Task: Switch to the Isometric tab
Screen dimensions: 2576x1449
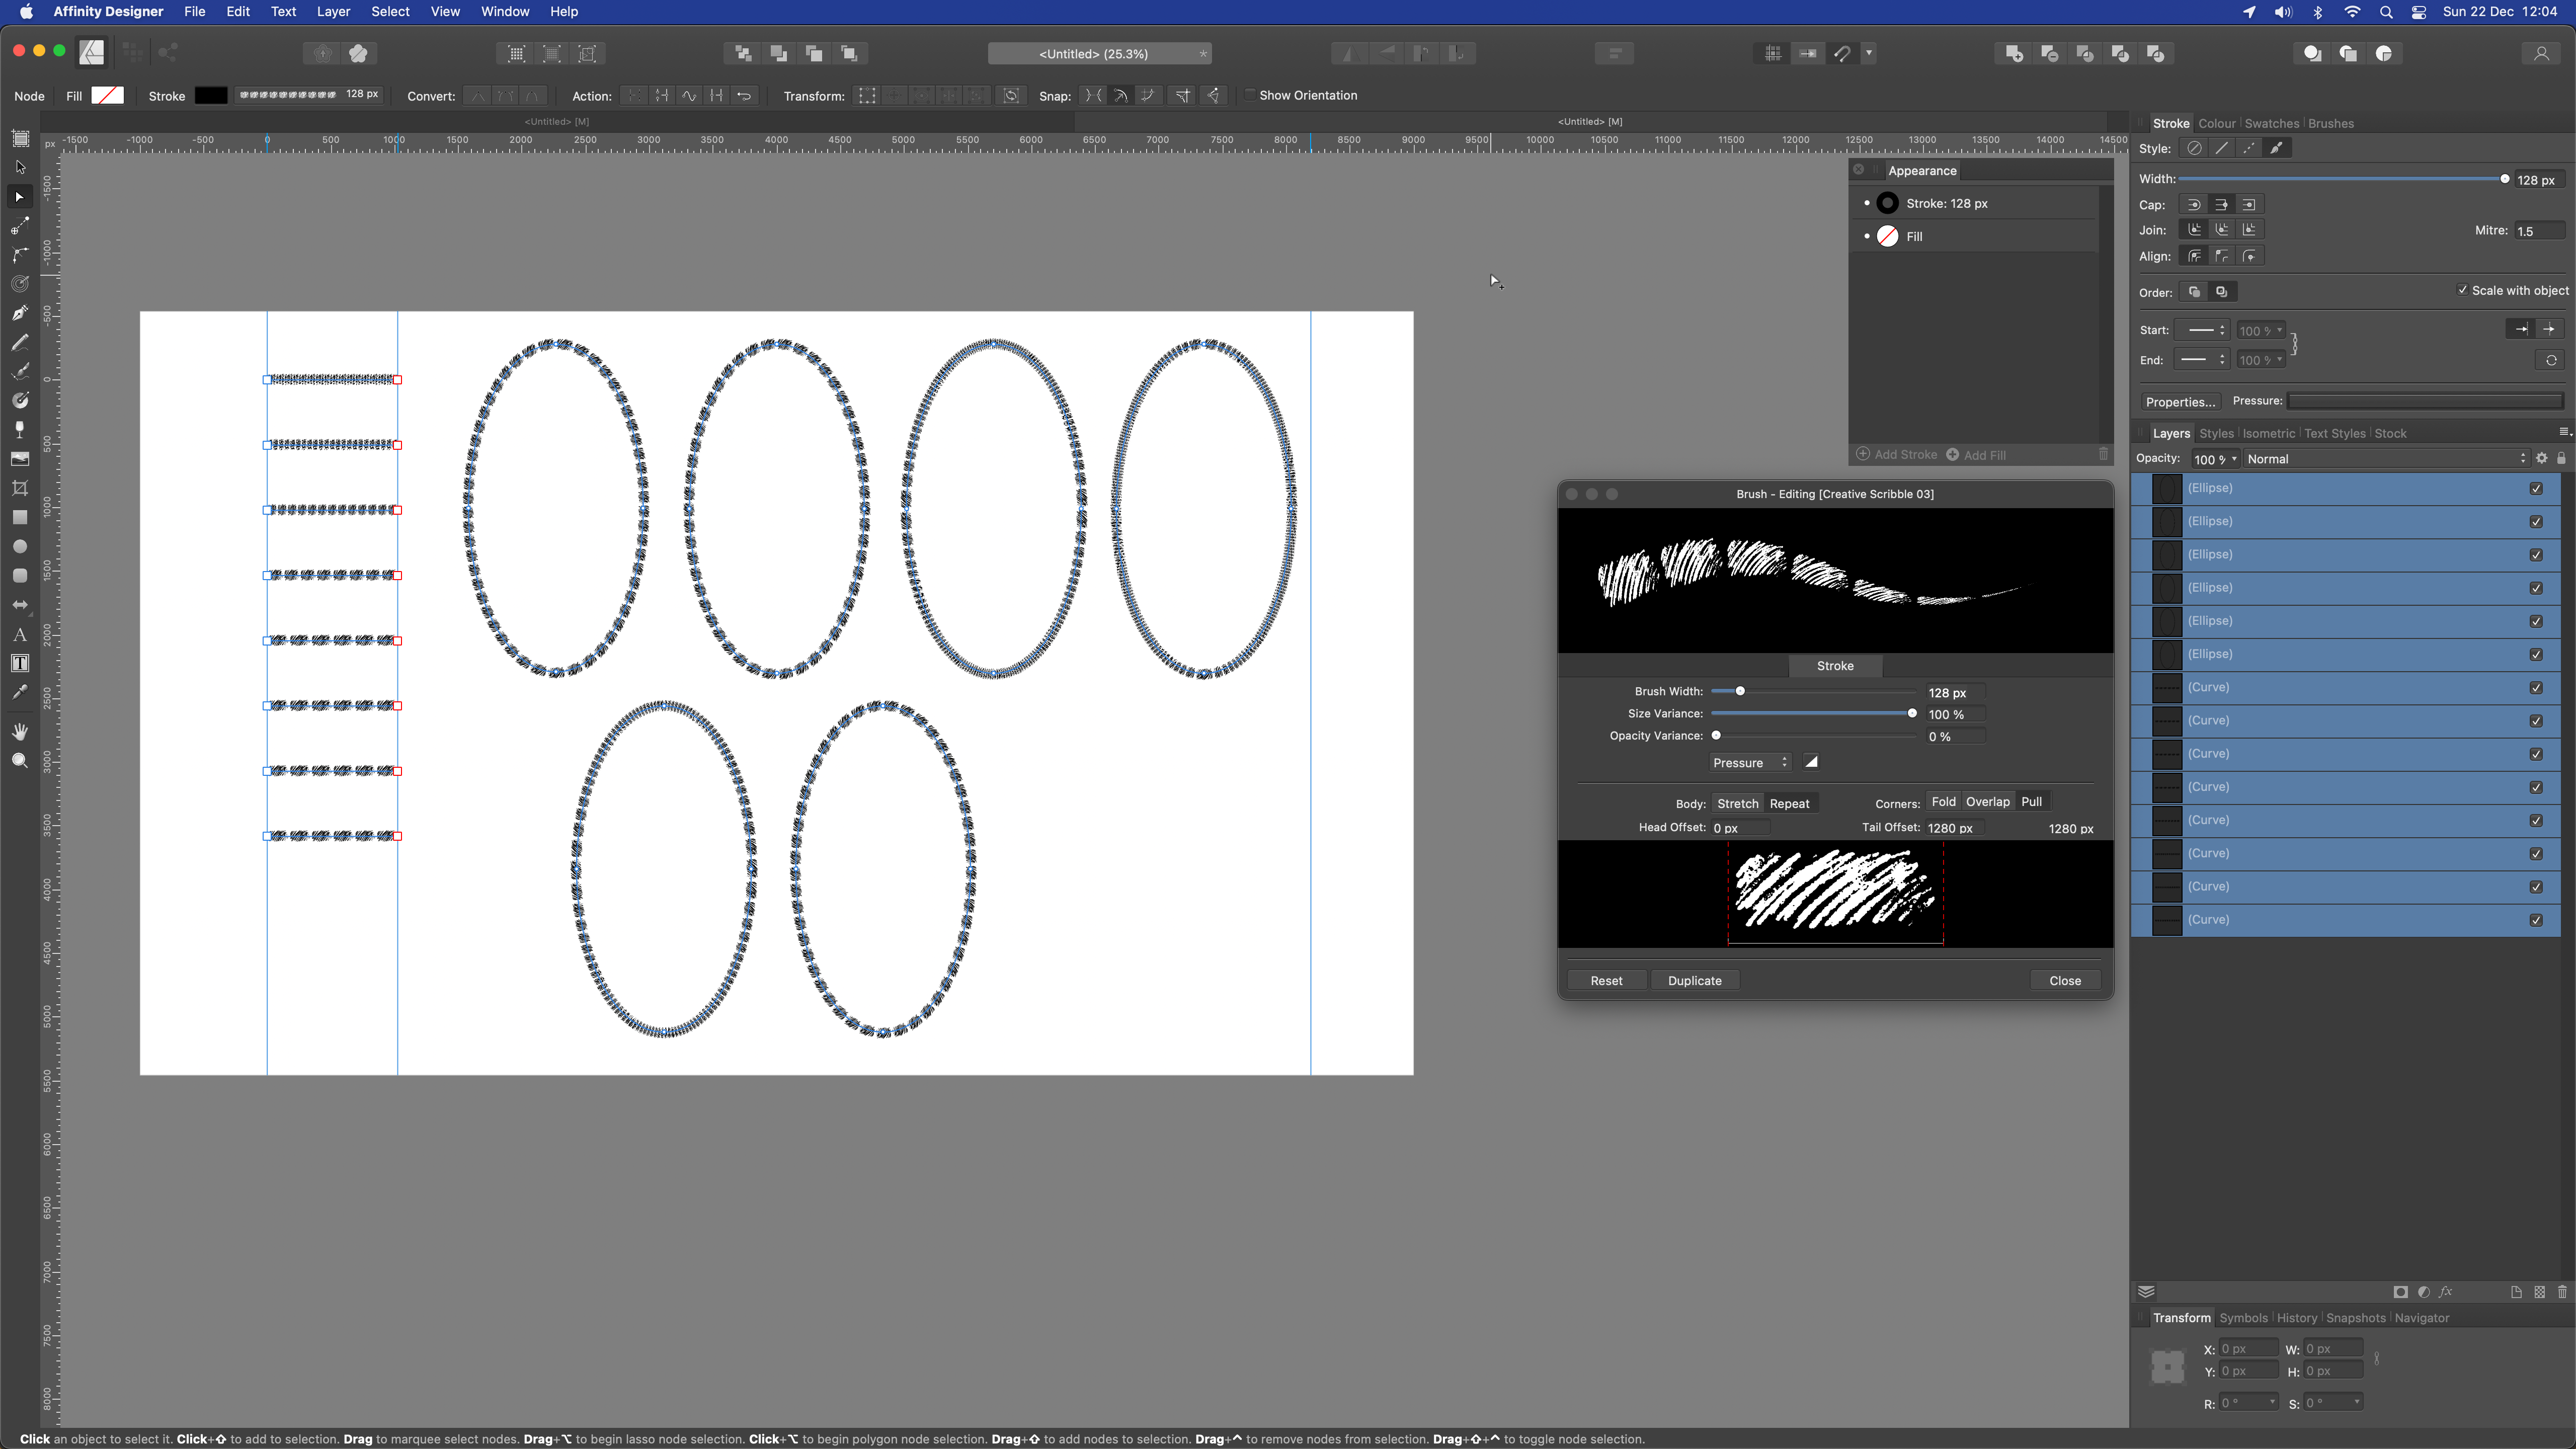Action: pos(2268,433)
